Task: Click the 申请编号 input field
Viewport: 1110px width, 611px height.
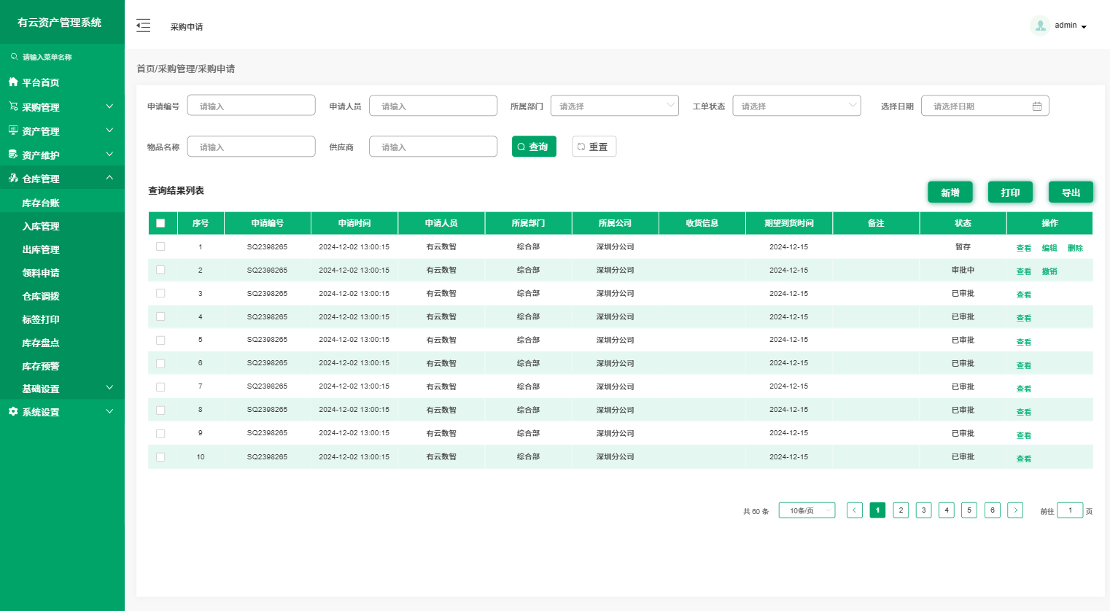Action: coord(251,106)
